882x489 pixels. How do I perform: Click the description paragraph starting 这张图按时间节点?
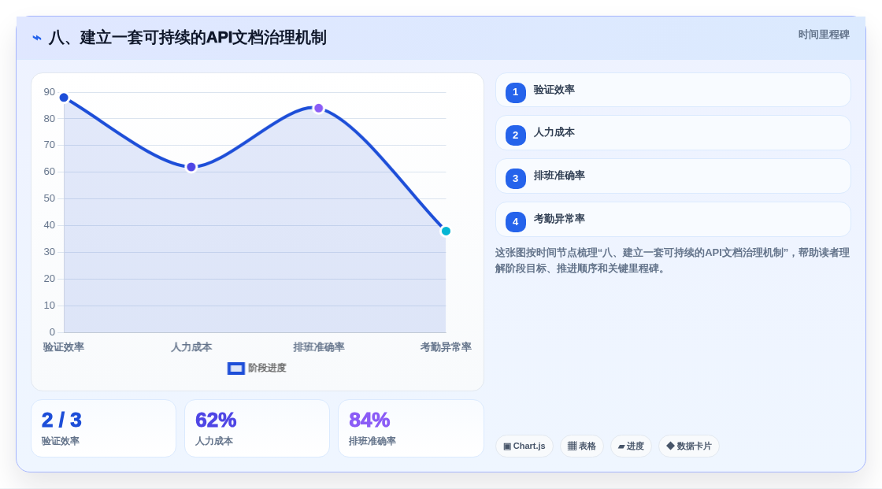click(x=673, y=261)
